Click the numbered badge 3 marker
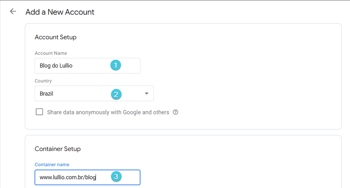 [x=116, y=177]
